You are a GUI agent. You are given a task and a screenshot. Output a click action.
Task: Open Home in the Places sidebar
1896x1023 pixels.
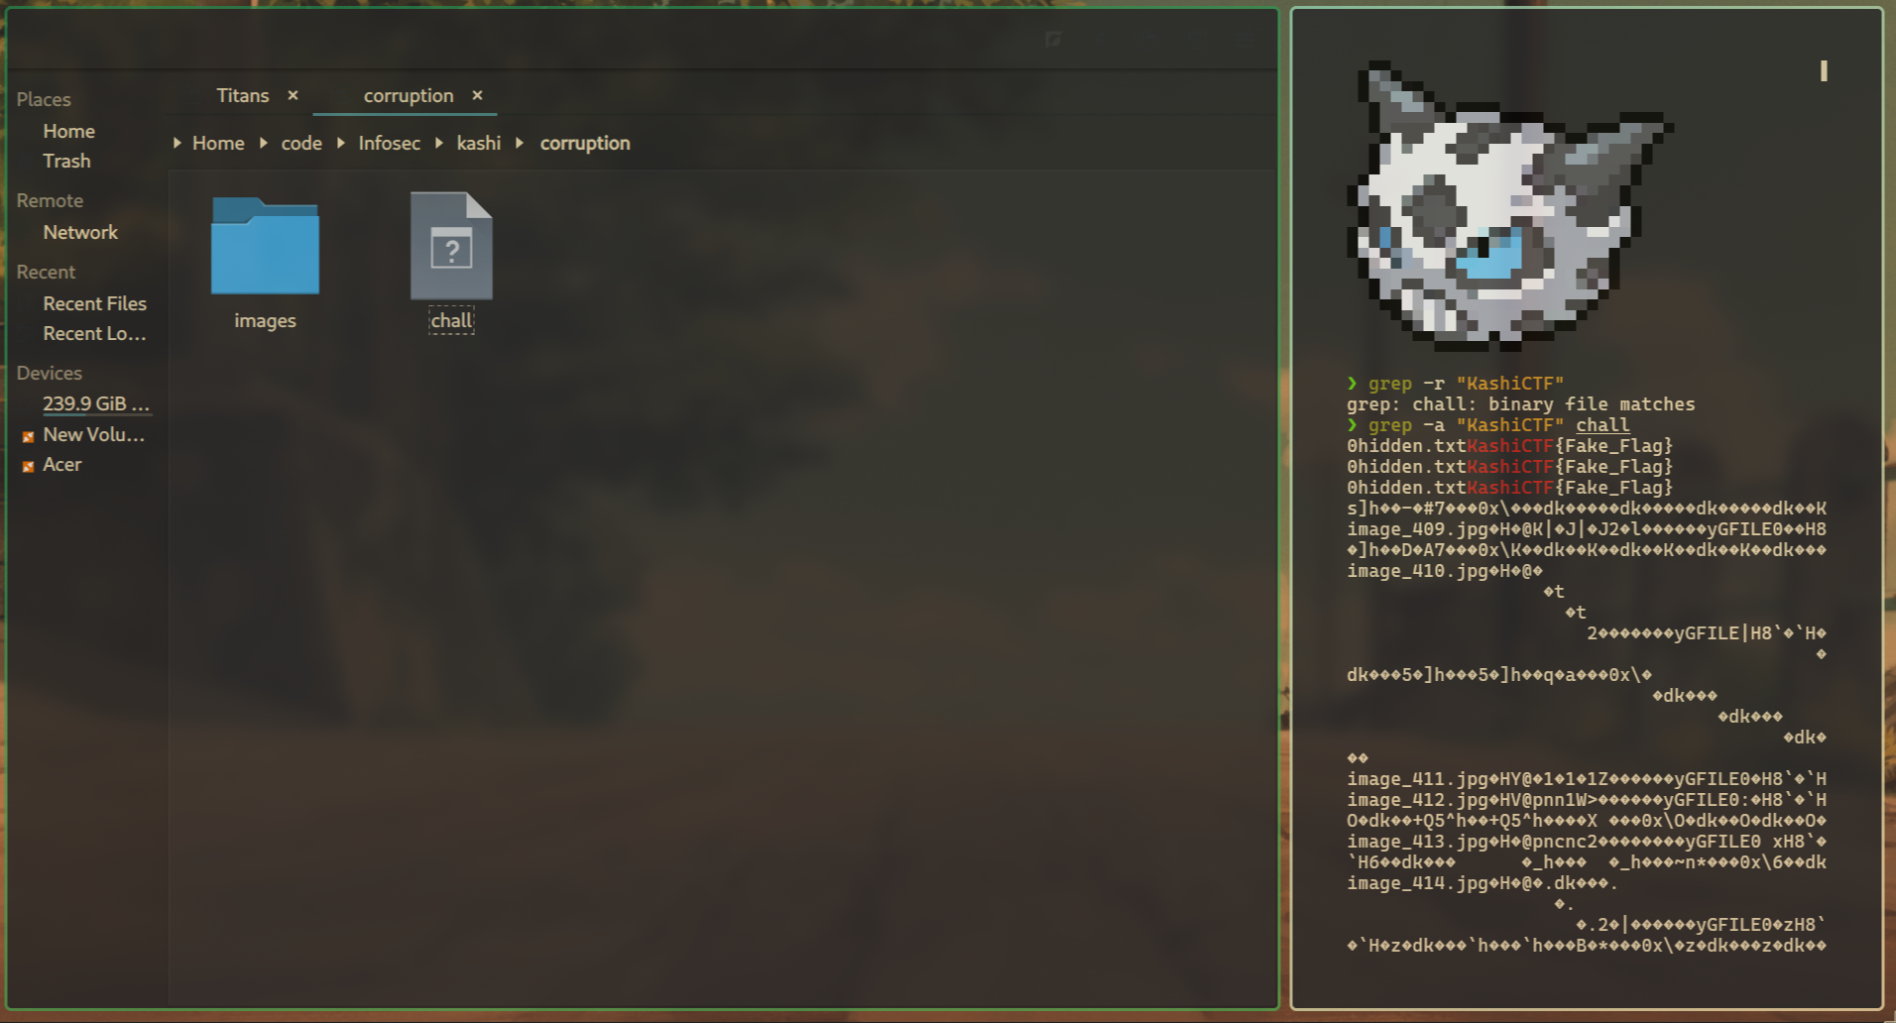(x=68, y=131)
